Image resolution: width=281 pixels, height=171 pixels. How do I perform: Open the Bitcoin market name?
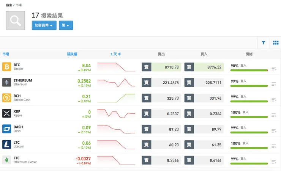(x=18, y=69)
